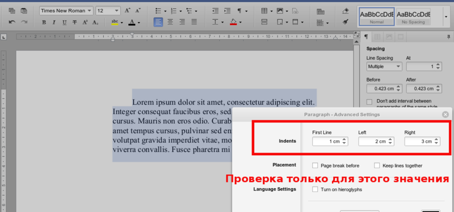The height and width of the screenshot is (212, 454).
Task: Open highlight color dropdown arrow
Action: point(121,23)
